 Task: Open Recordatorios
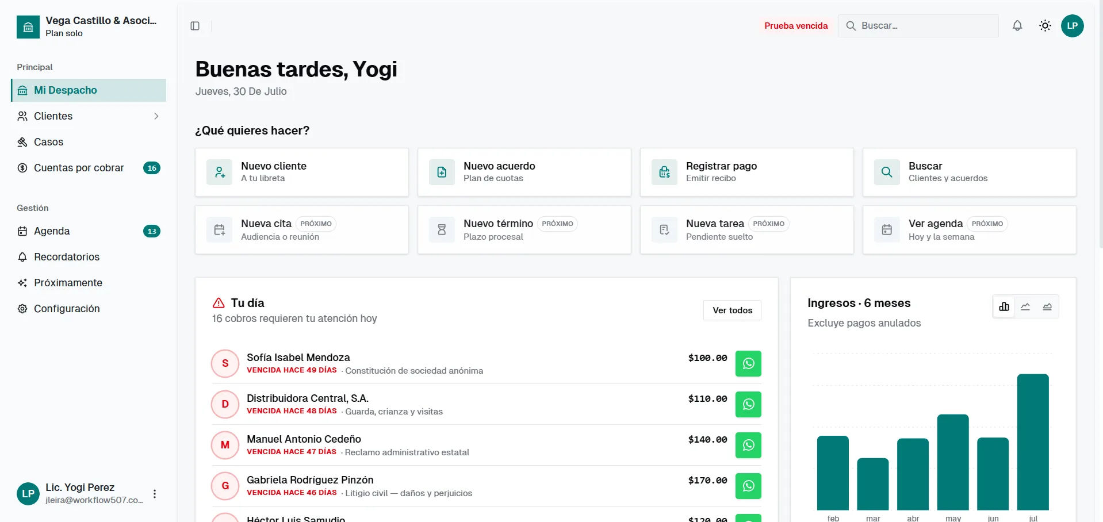click(x=89, y=257)
